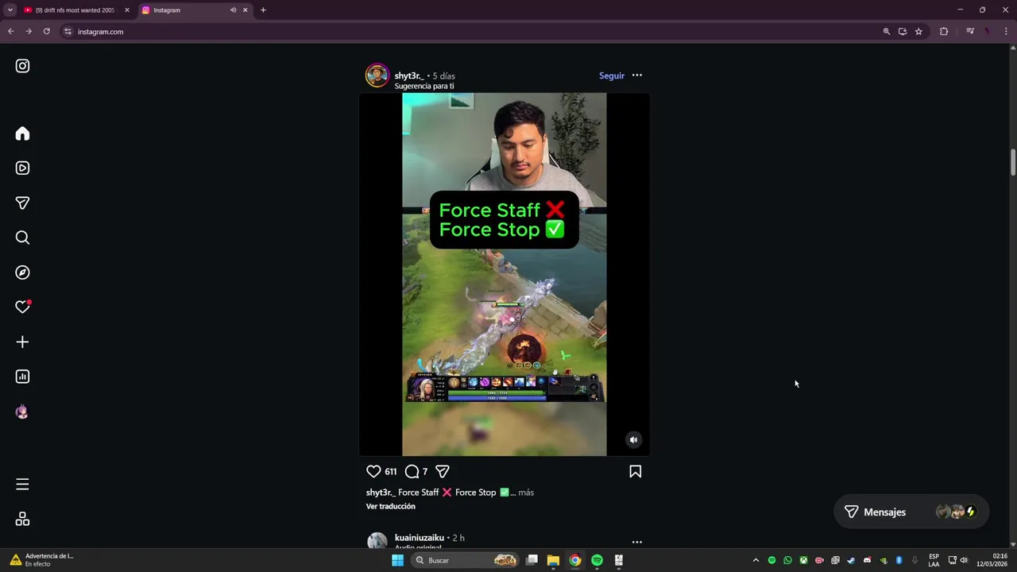Follow shyt3r._ with the Seguir button
Screen dimensions: 1017x572
(612, 75)
